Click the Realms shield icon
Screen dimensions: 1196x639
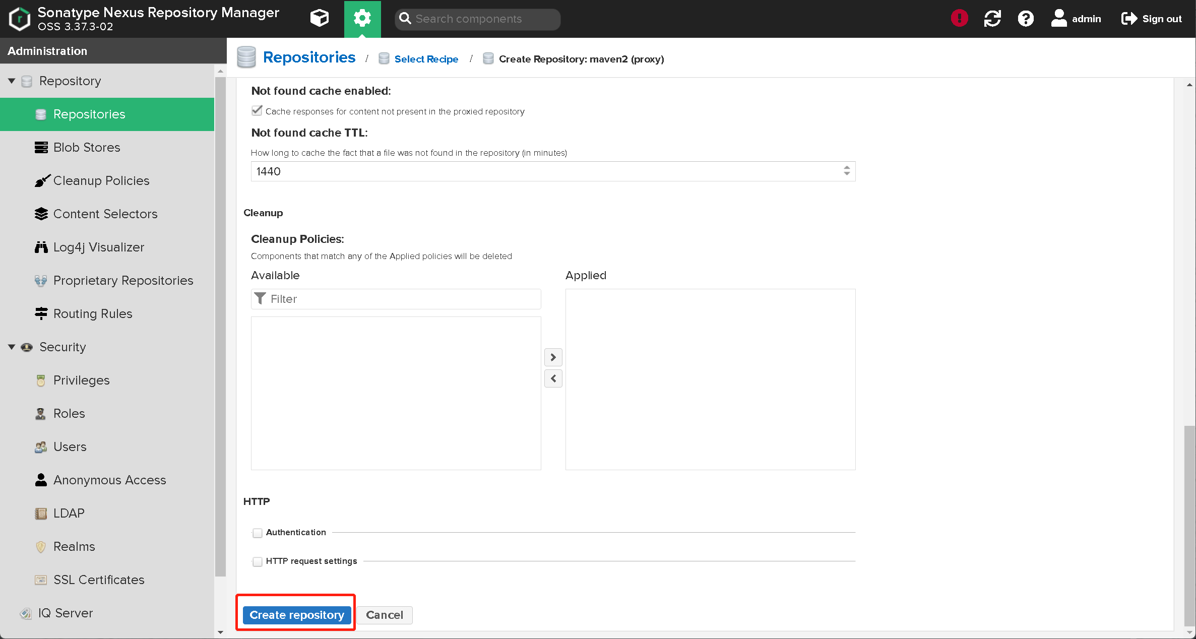41,546
